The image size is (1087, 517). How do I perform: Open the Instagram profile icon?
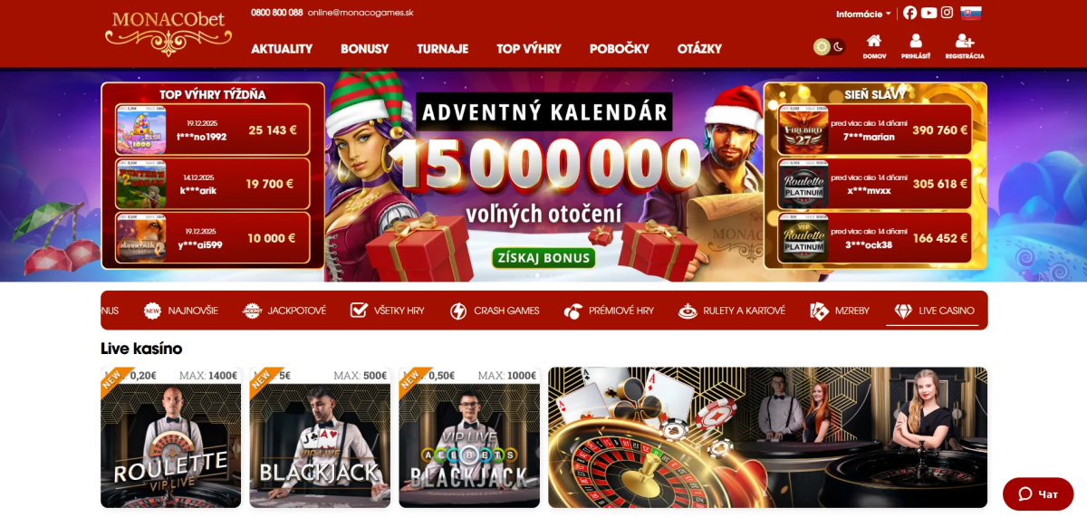pos(947,13)
